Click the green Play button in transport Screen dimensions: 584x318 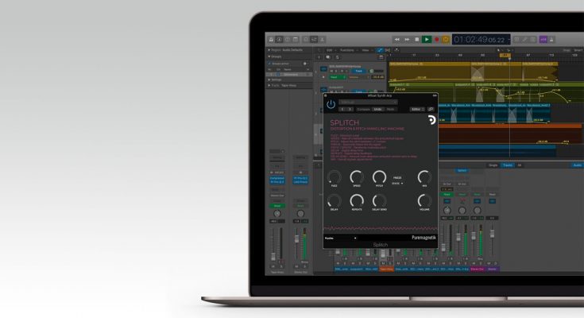(x=427, y=39)
